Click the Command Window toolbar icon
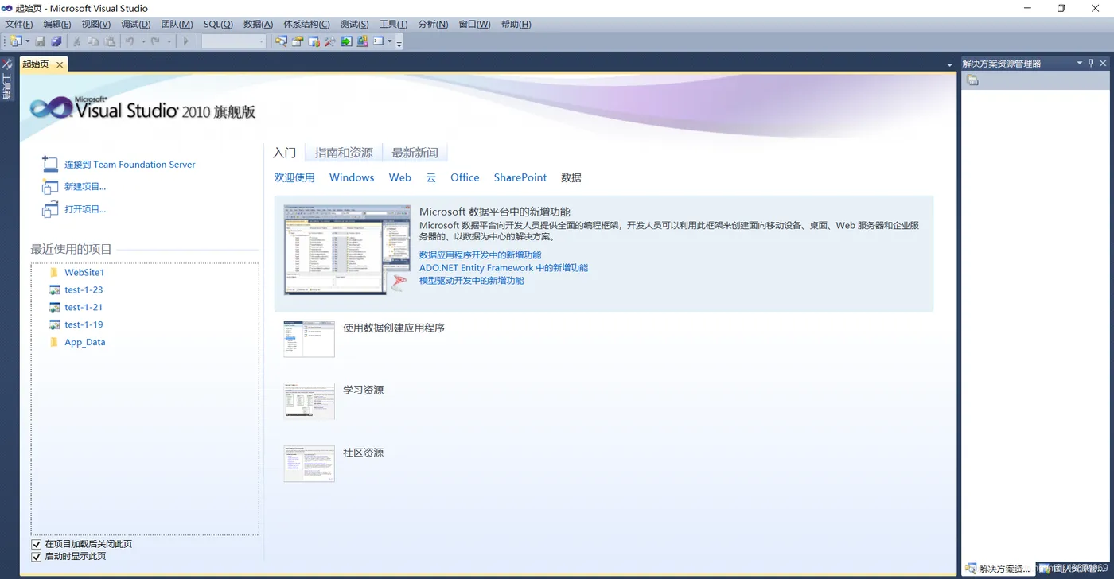1114x579 pixels. click(x=379, y=41)
